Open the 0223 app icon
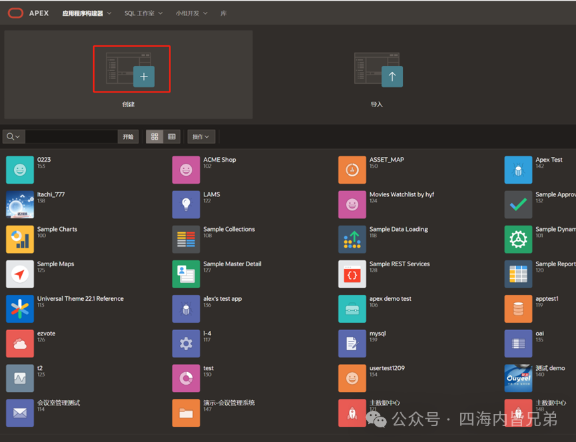 pos(20,170)
